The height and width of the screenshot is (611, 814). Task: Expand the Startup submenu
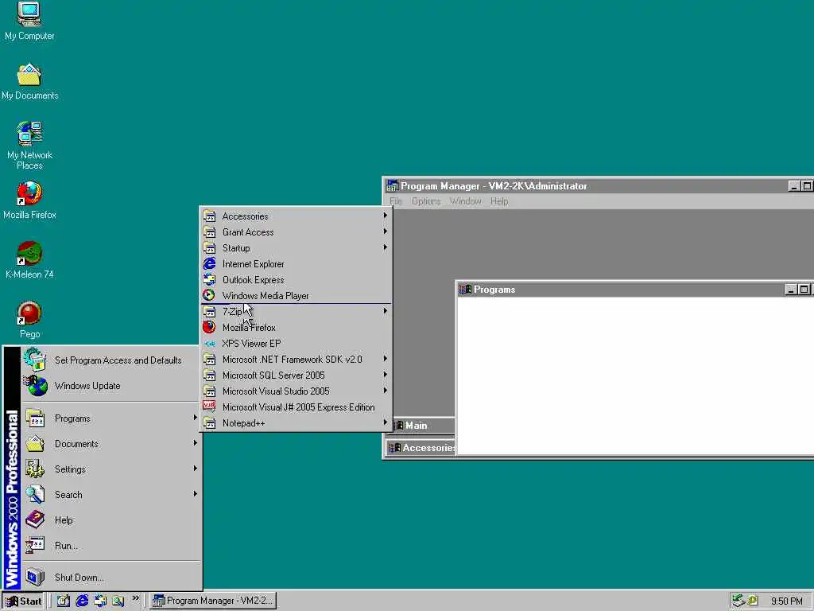click(296, 248)
